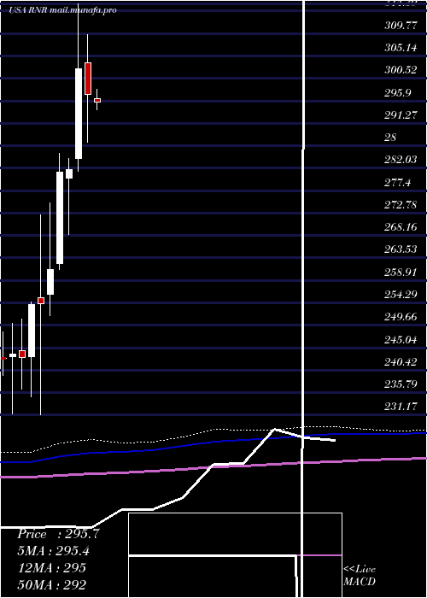Click the 295.9 price axis label

[x=398, y=92]
